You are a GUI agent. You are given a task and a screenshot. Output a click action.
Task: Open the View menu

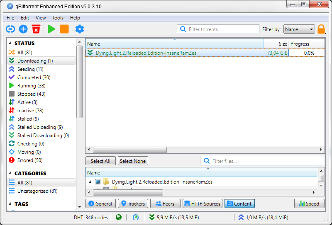(x=40, y=18)
